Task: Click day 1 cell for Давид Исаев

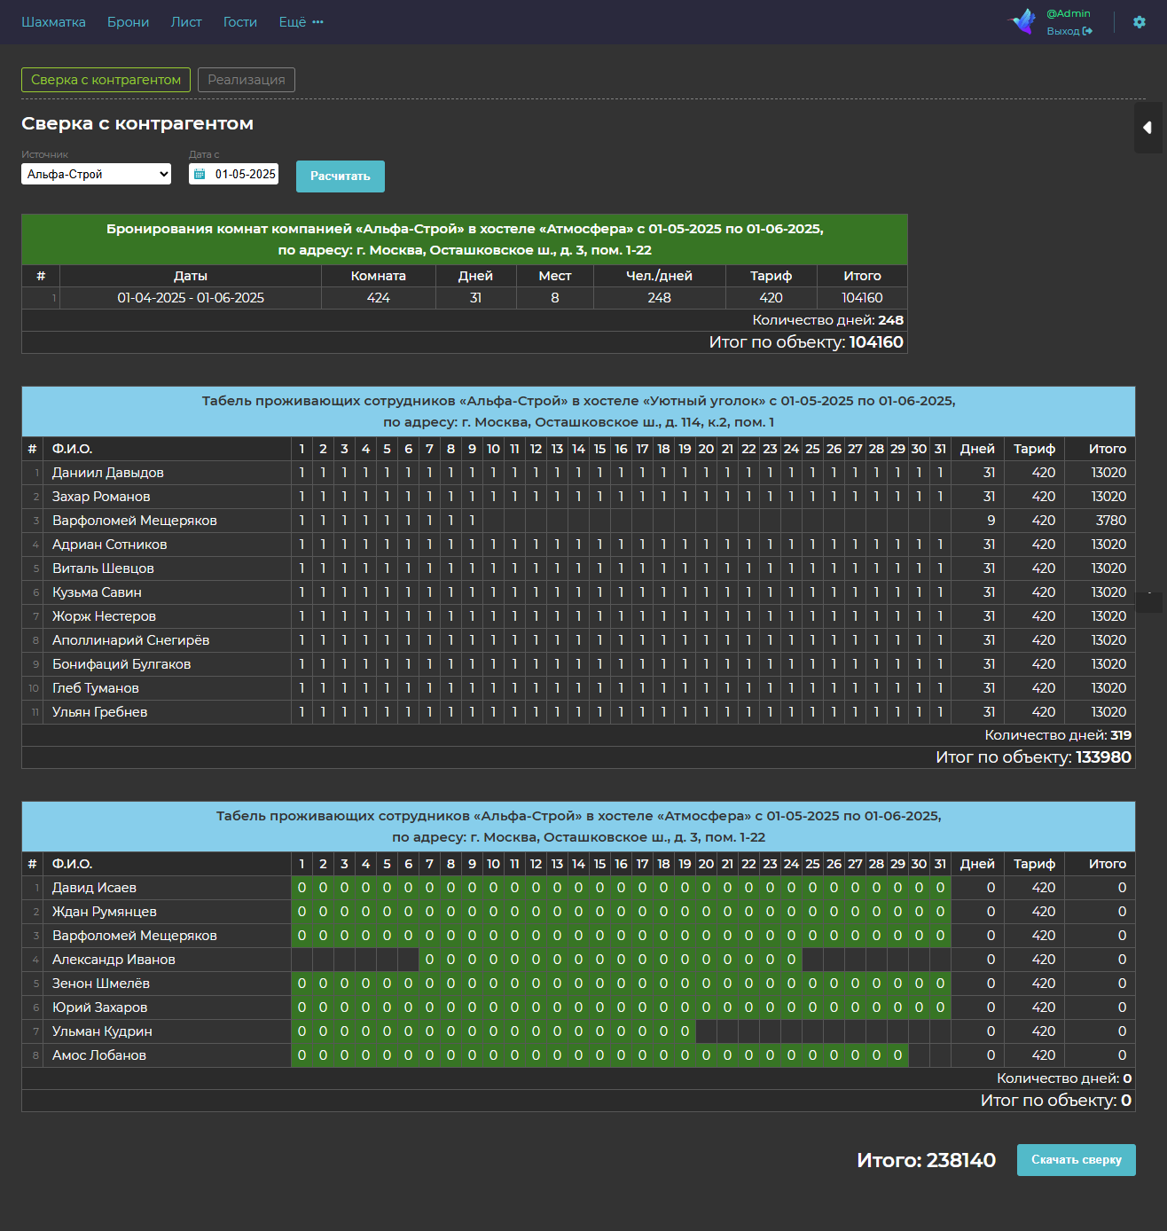Action: 302,888
